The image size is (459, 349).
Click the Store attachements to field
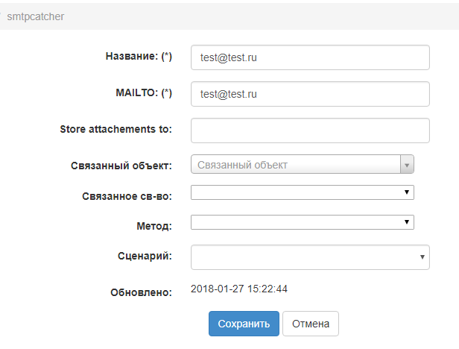pos(310,131)
